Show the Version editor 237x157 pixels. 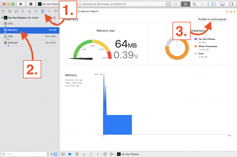[203, 4]
